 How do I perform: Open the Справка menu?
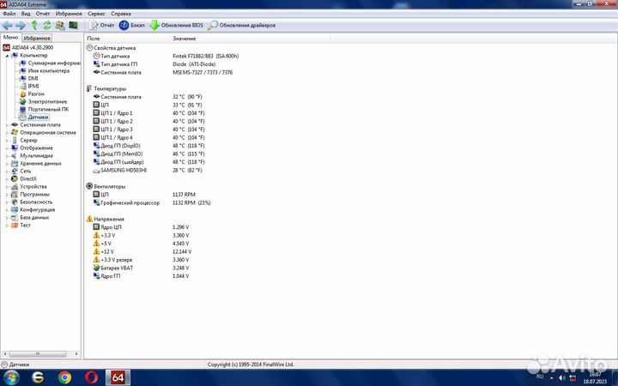[121, 14]
